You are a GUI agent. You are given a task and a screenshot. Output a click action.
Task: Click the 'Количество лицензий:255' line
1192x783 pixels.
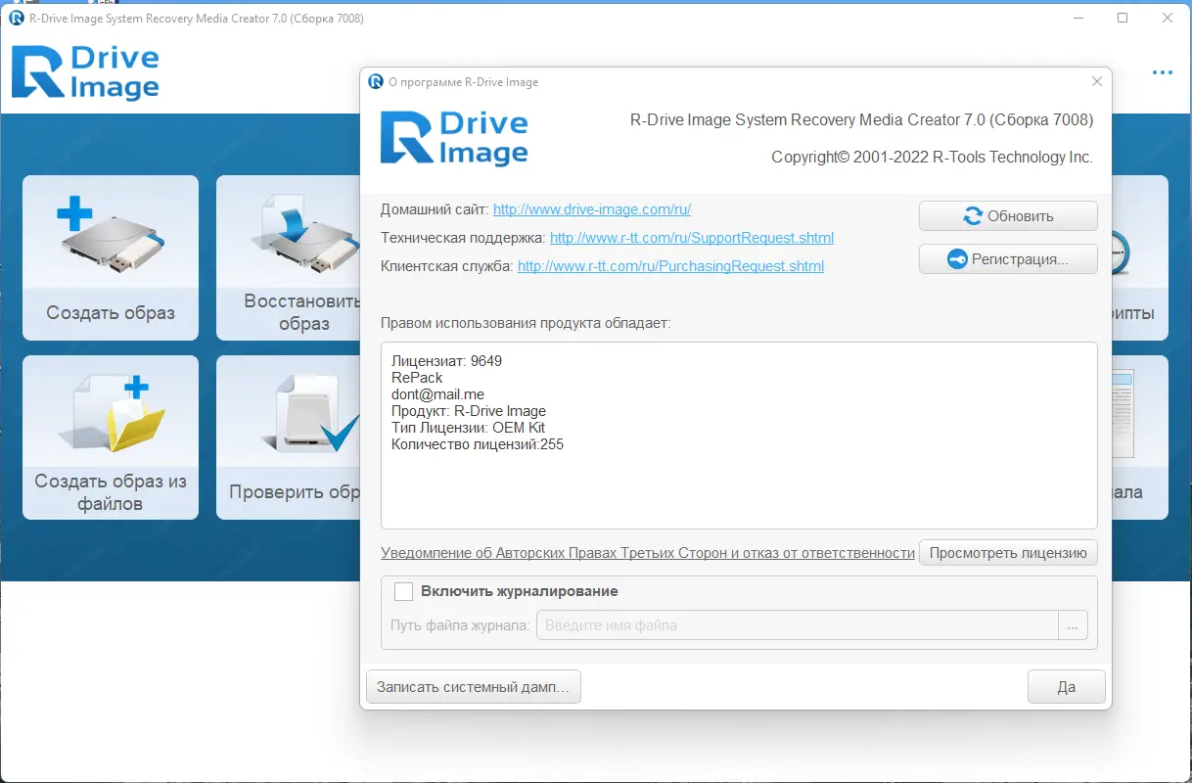click(478, 444)
